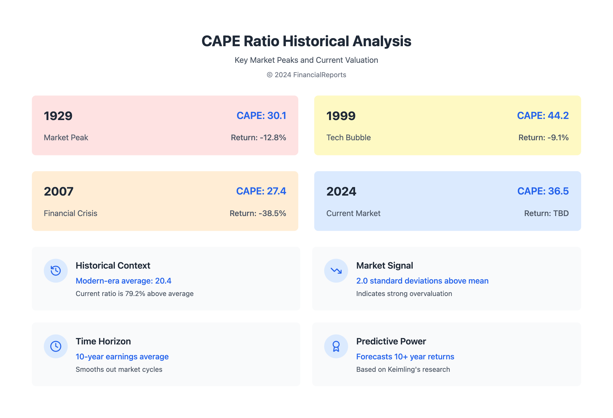Image resolution: width=613 pixels, height=418 pixels.
Task: Click the CAPE: 27.4 value
Action: coord(261,191)
